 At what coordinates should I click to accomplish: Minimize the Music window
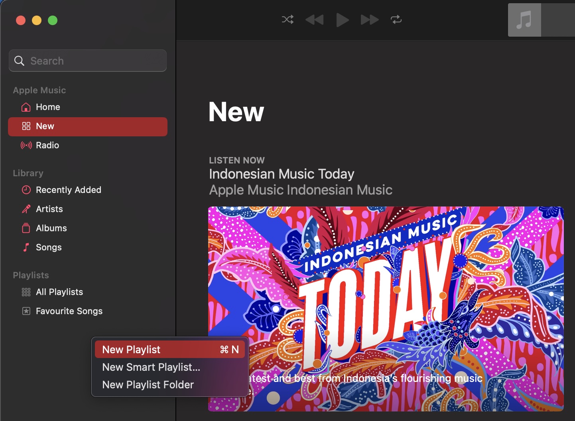(37, 20)
